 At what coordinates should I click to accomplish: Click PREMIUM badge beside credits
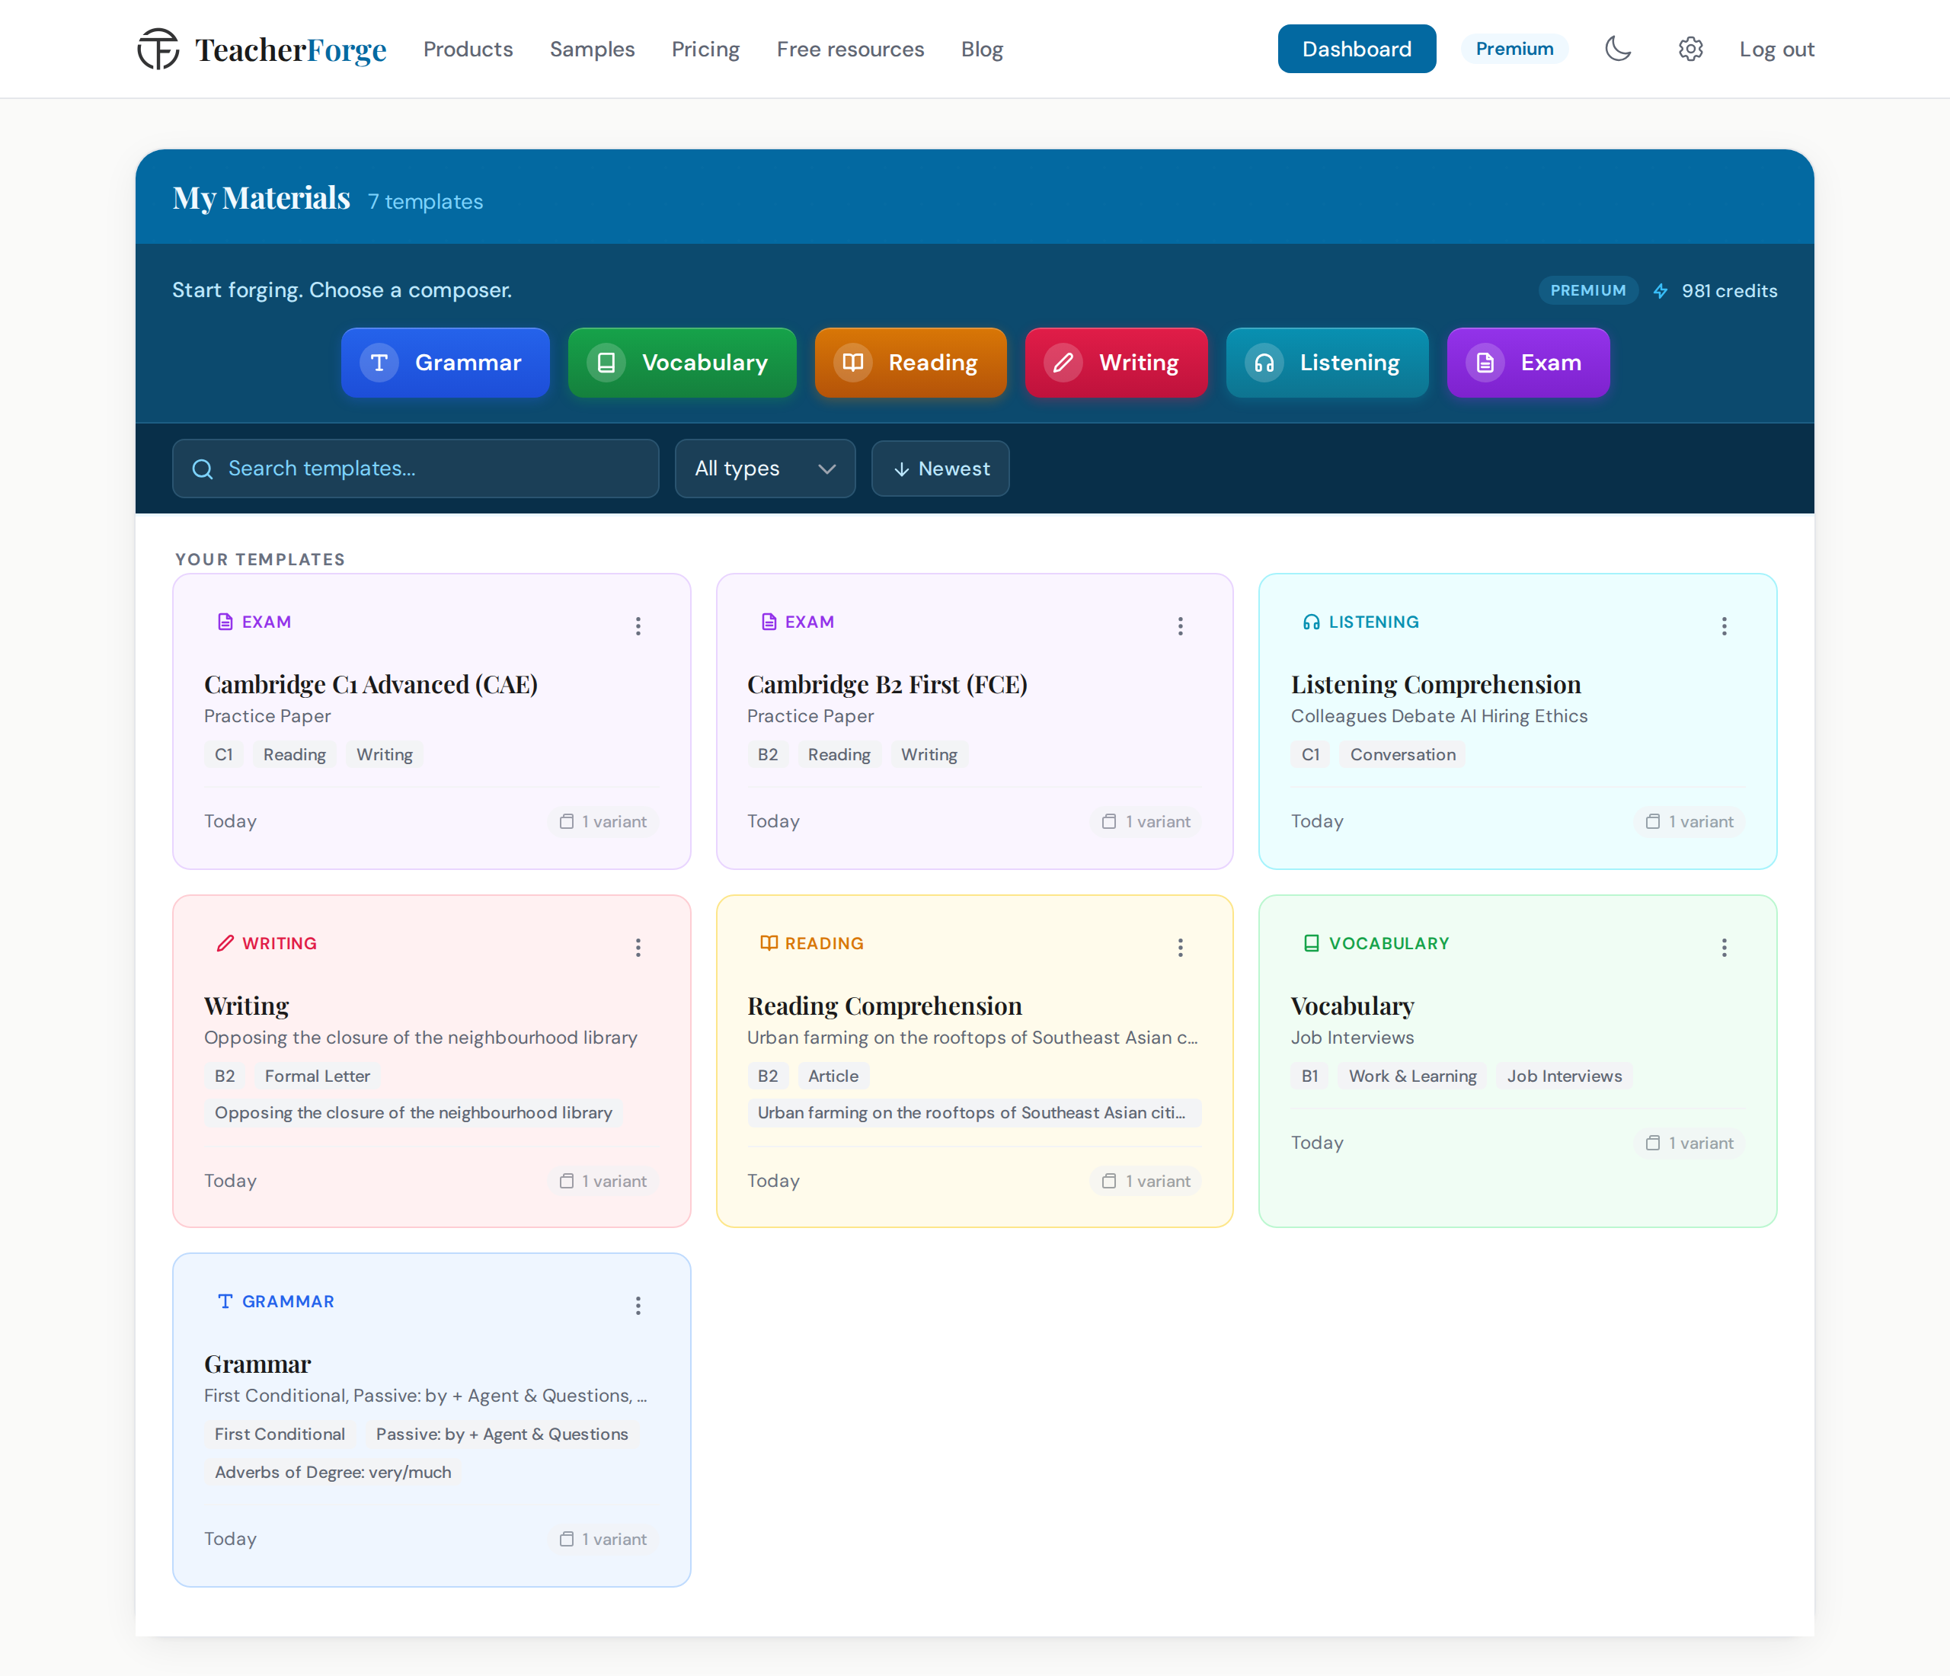coord(1587,291)
